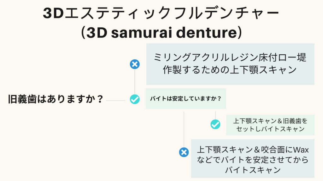Click the teal checkmark next to バイトは安定していますか
323x181 pixels.
pos(135,99)
